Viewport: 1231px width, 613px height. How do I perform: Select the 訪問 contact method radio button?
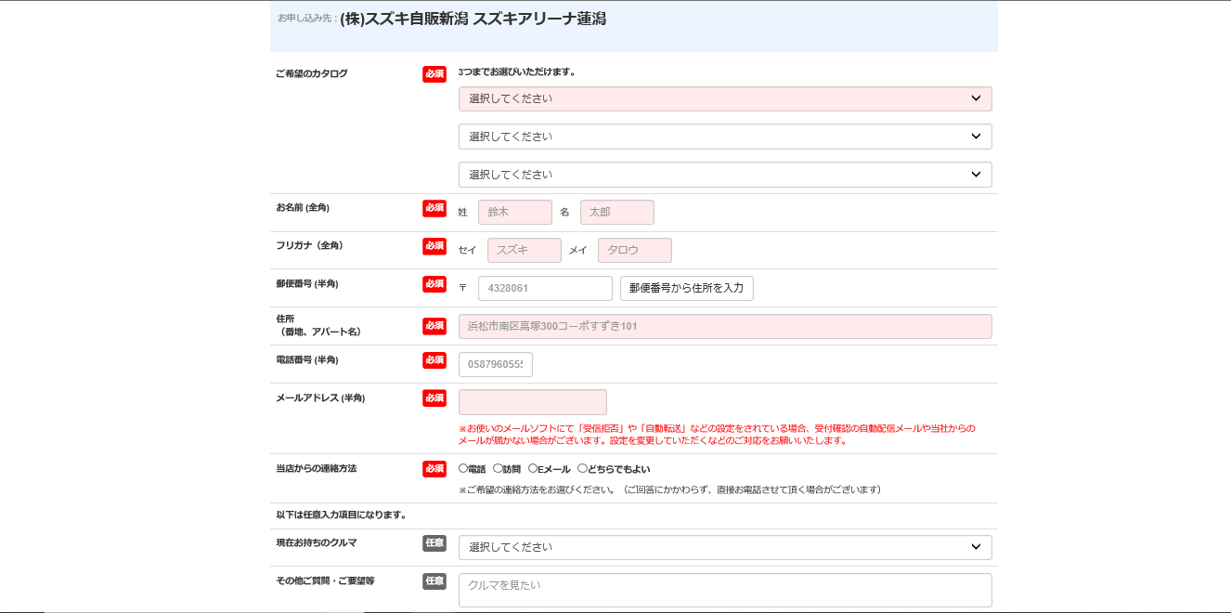tap(498, 469)
